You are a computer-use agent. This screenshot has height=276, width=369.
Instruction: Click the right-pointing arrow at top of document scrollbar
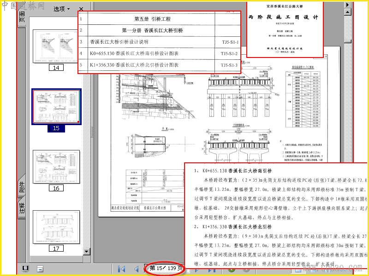[x=348, y=5]
